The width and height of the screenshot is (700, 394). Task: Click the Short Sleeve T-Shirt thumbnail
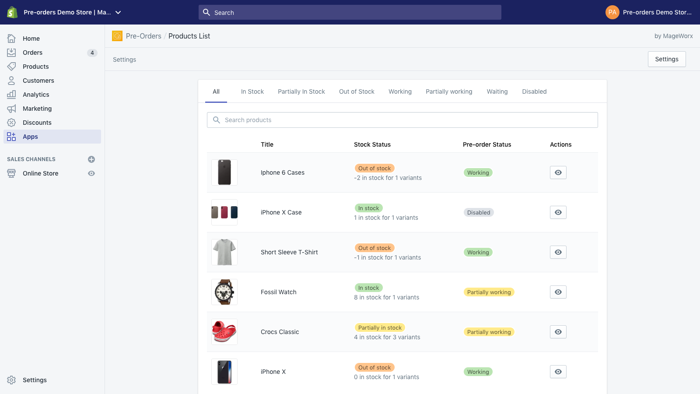224,252
